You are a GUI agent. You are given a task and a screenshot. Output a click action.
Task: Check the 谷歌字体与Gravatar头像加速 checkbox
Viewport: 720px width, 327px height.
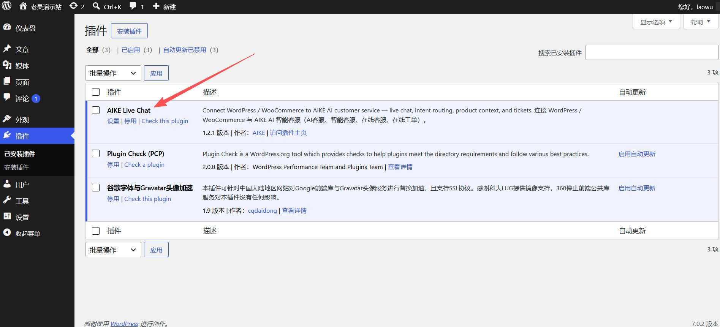(x=96, y=188)
